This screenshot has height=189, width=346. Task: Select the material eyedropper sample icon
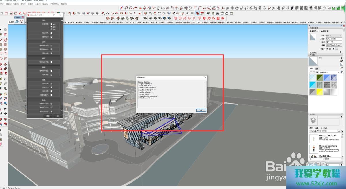[342, 68]
